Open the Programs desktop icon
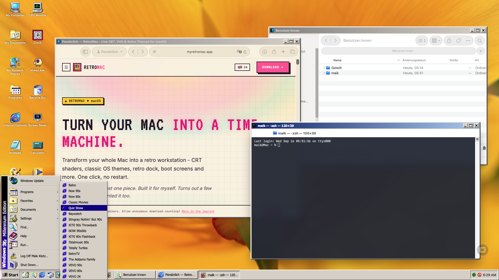Screen dimensions: 499x280 pyautogui.click(x=15, y=92)
